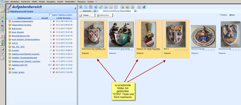Sort by the Anzahl column header
Viewport: 241px width, 105px height.
tap(45, 18)
